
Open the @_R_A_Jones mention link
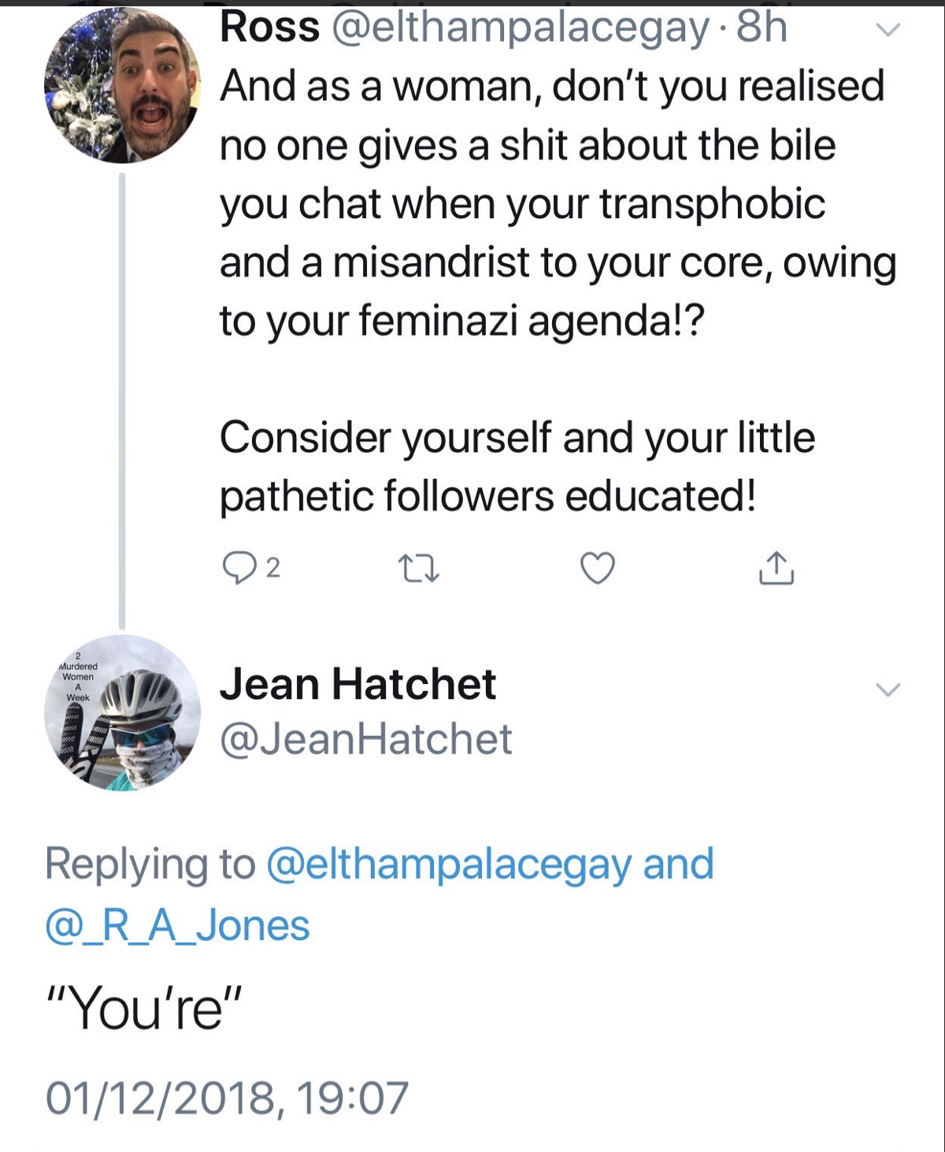coord(177,925)
